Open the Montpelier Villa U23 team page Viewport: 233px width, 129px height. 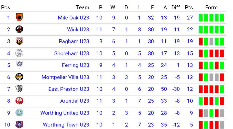65,77
